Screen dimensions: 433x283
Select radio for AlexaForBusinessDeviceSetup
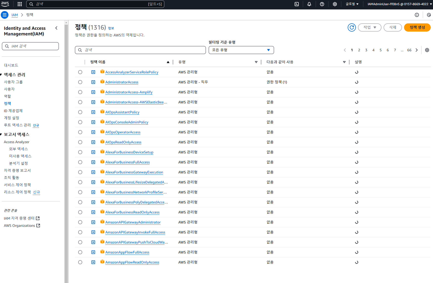(x=80, y=152)
